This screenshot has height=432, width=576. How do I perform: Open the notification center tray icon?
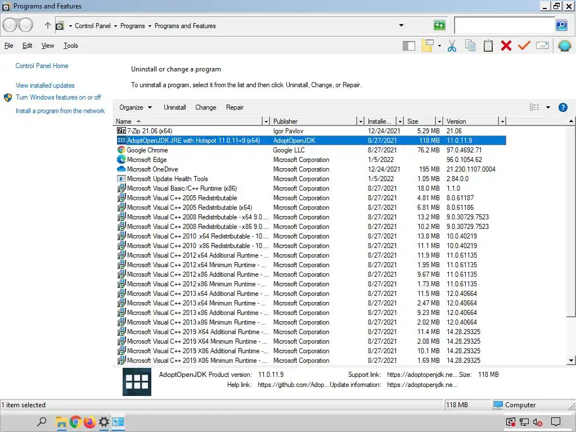(x=556, y=422)
